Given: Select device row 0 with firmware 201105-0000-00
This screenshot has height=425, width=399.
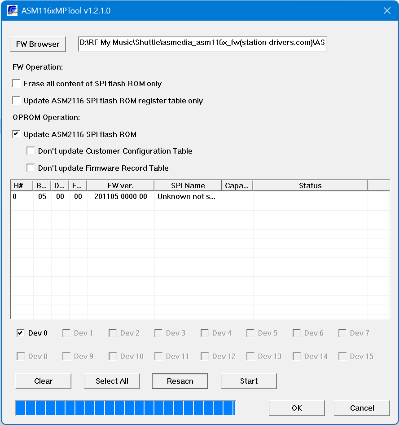Looking at the screenshot, I should pyautogui.click(x=120, y=197).
